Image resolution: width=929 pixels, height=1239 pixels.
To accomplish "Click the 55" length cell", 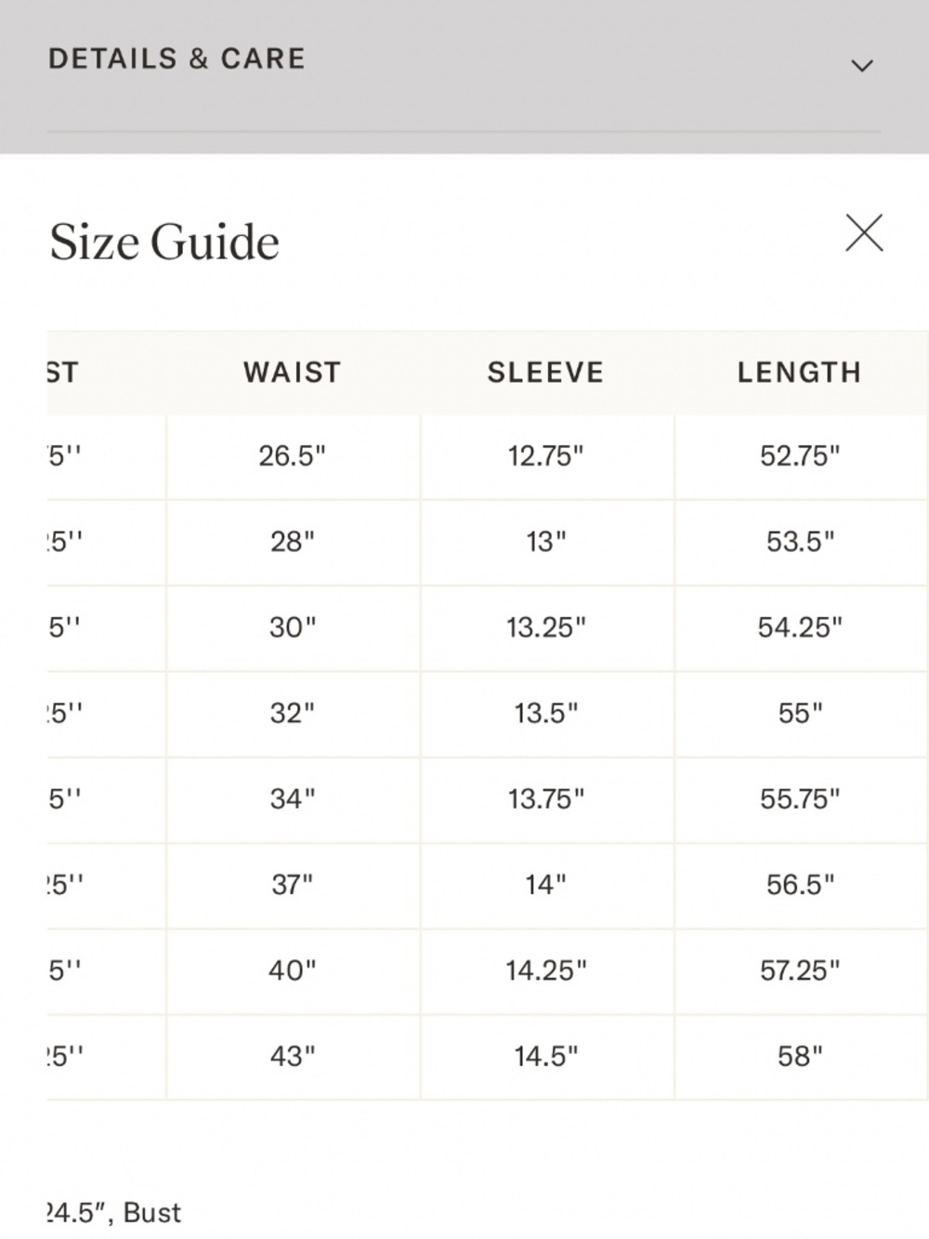I will point(800,713).
